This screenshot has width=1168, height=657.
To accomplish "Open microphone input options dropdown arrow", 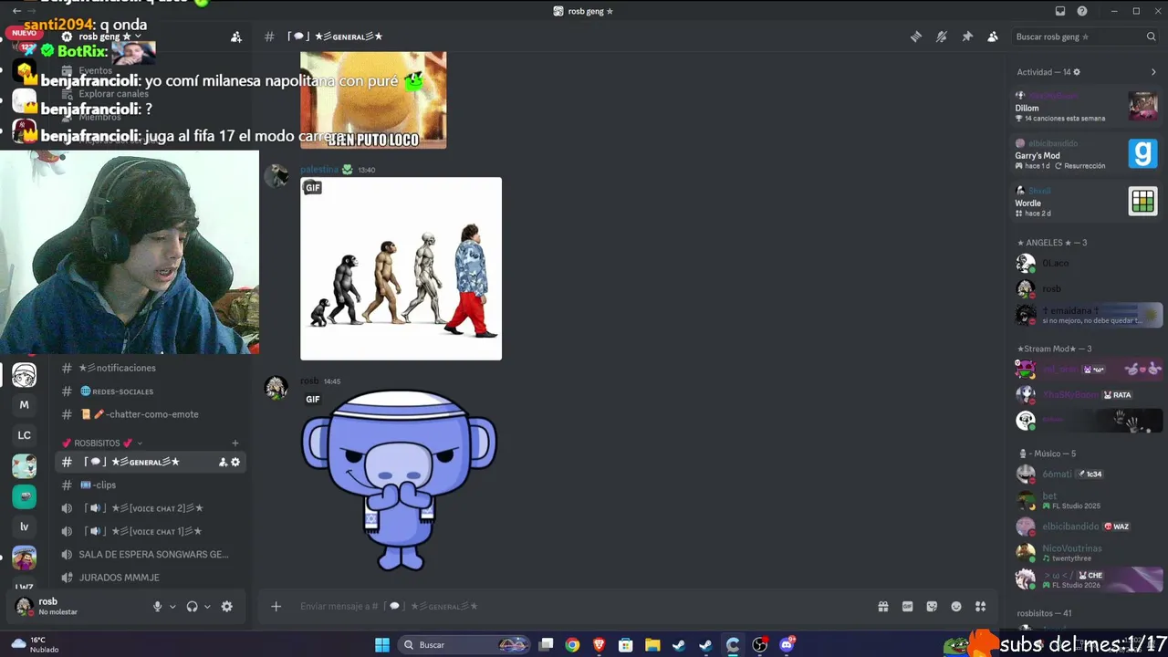I will (x=172, y=607).
